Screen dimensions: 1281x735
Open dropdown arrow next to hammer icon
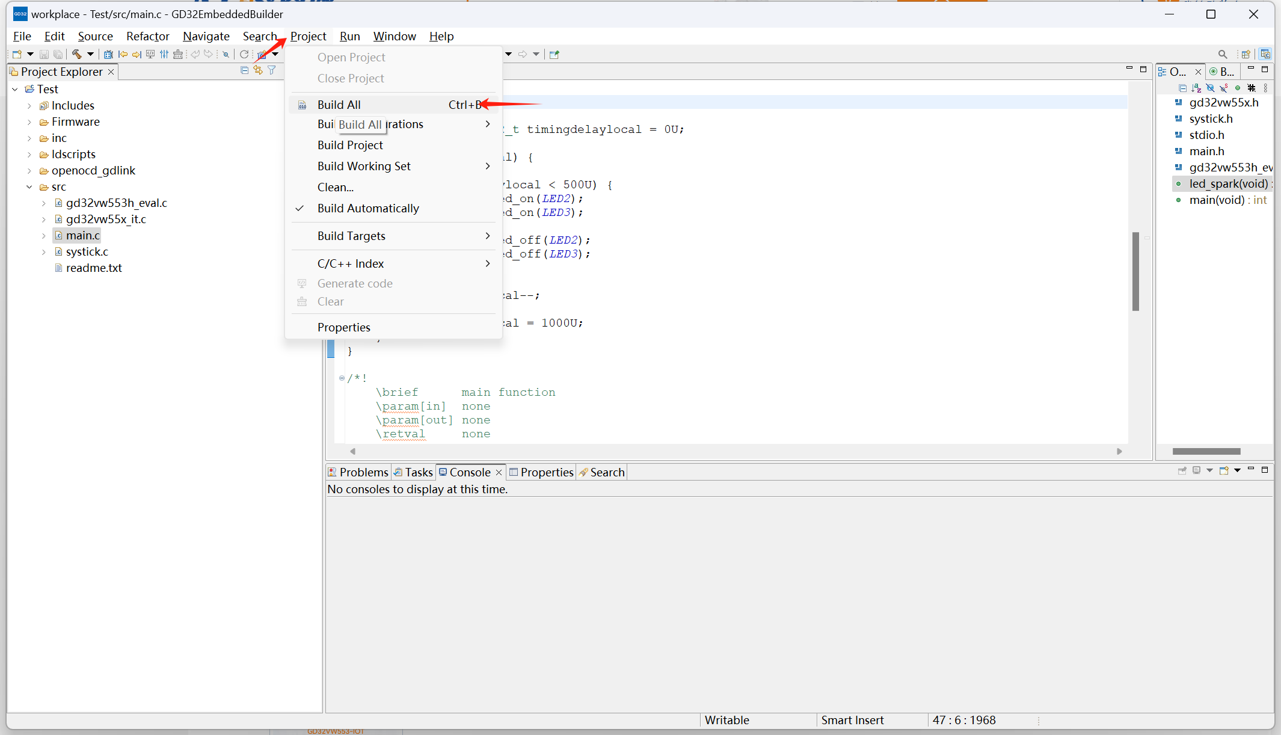pyautogui.click(x=90, y=54)
